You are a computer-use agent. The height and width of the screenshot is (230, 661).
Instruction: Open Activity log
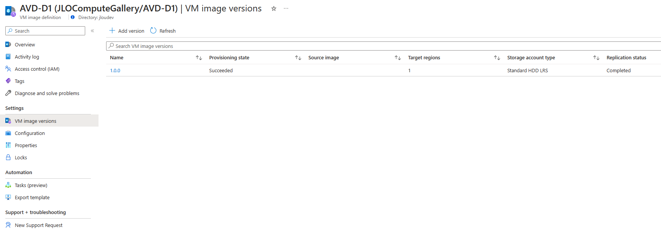tap(27, 57)
